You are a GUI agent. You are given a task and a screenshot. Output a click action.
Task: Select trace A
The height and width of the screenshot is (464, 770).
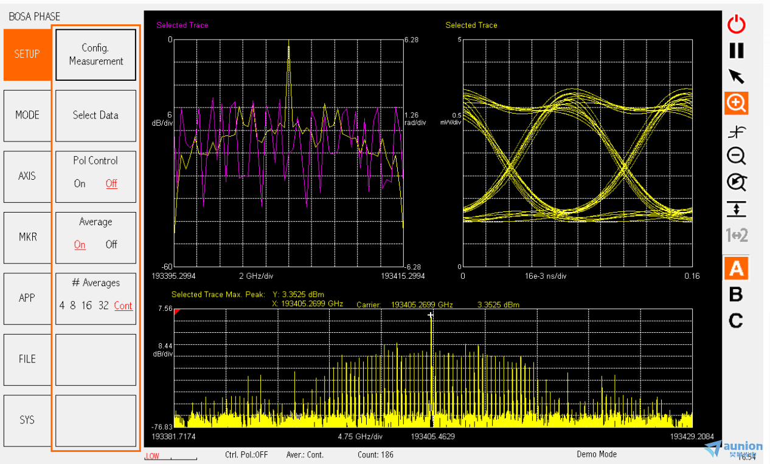point(737,268)
